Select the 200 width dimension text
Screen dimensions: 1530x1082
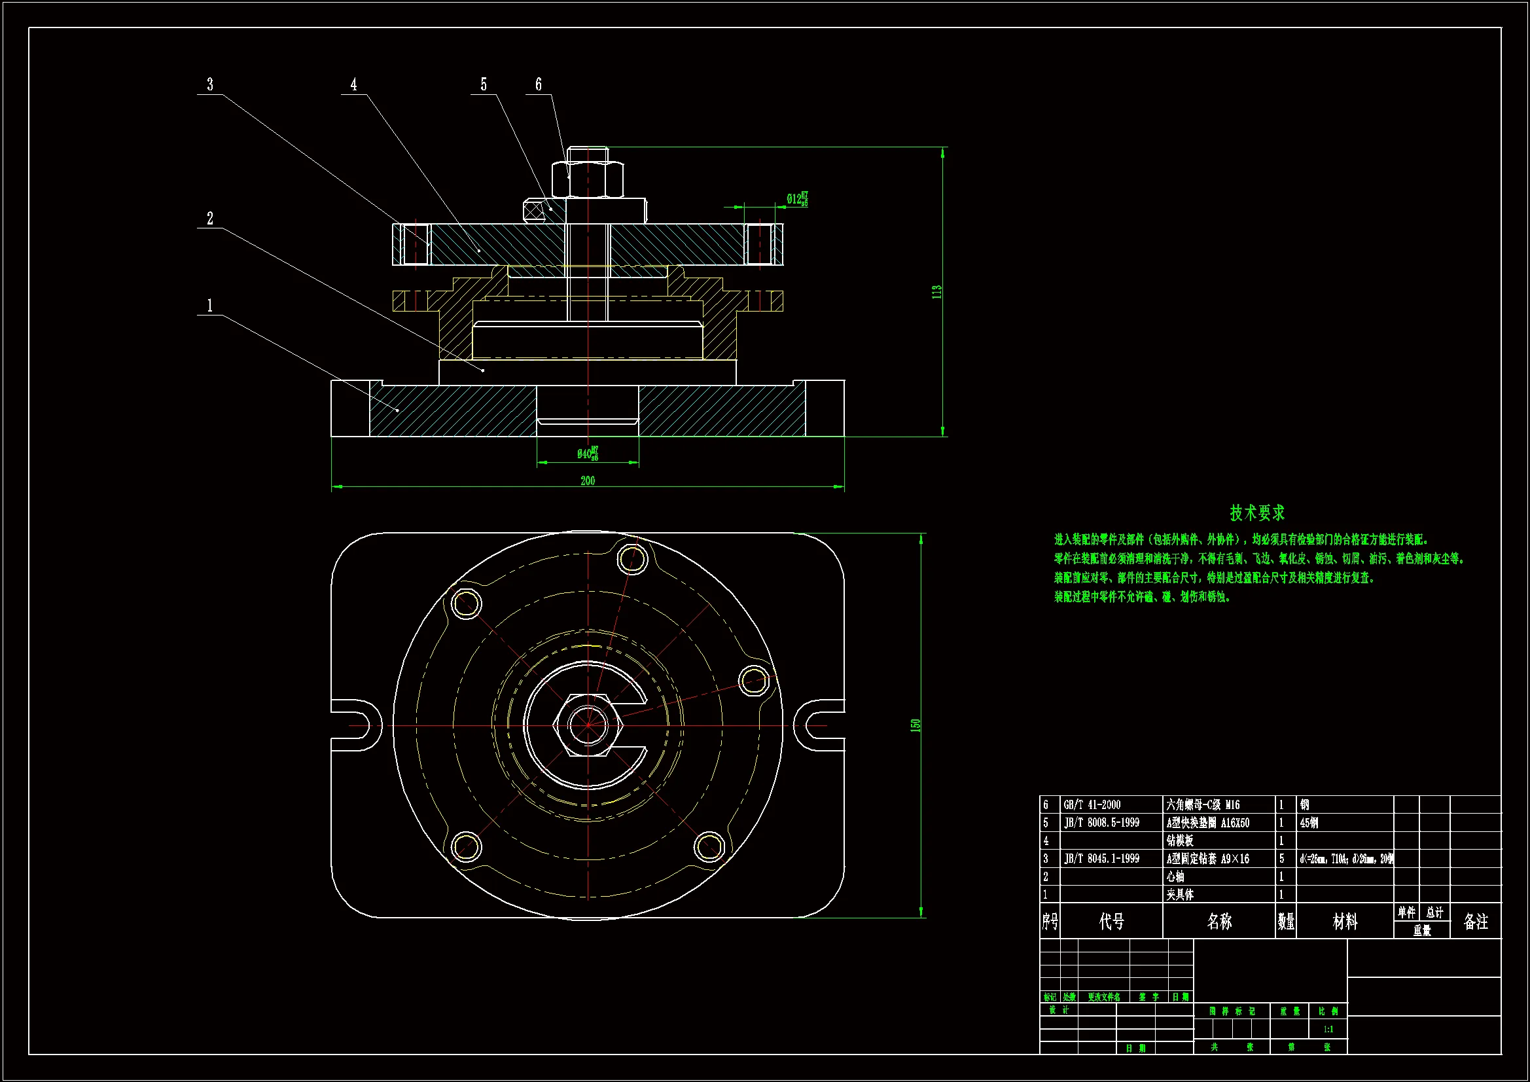pos(587,480)
